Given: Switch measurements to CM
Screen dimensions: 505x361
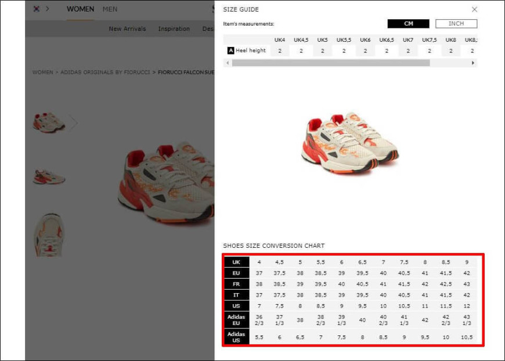Looking at the screenshot, I should 408,24.
